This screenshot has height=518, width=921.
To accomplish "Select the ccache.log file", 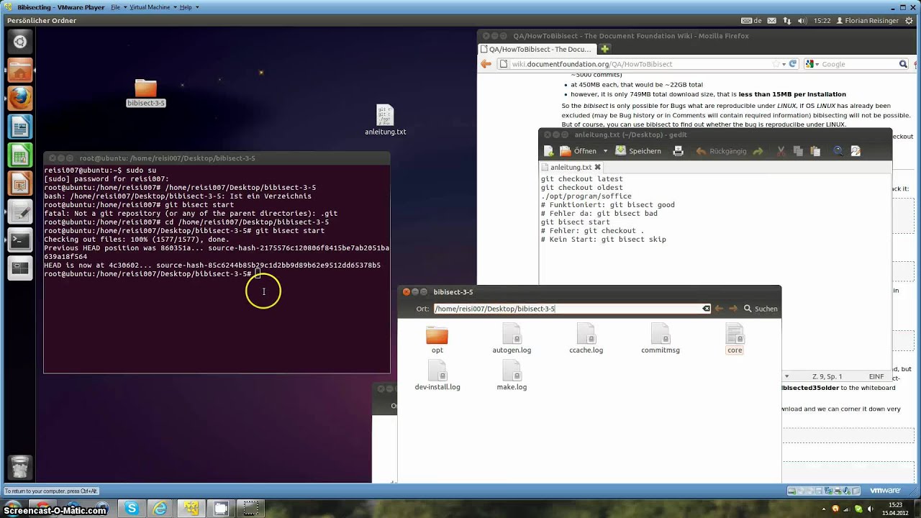I will (x=586, y=338).
